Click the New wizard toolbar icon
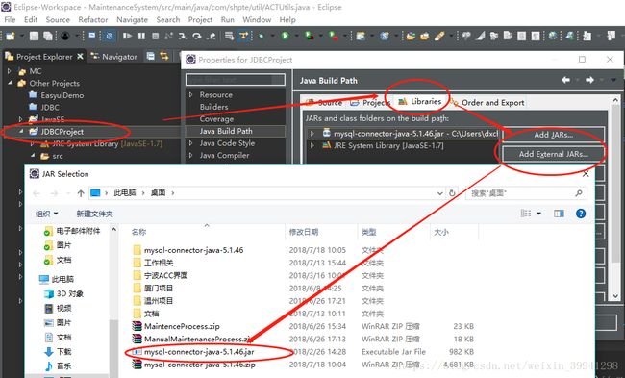 [11, 37]
